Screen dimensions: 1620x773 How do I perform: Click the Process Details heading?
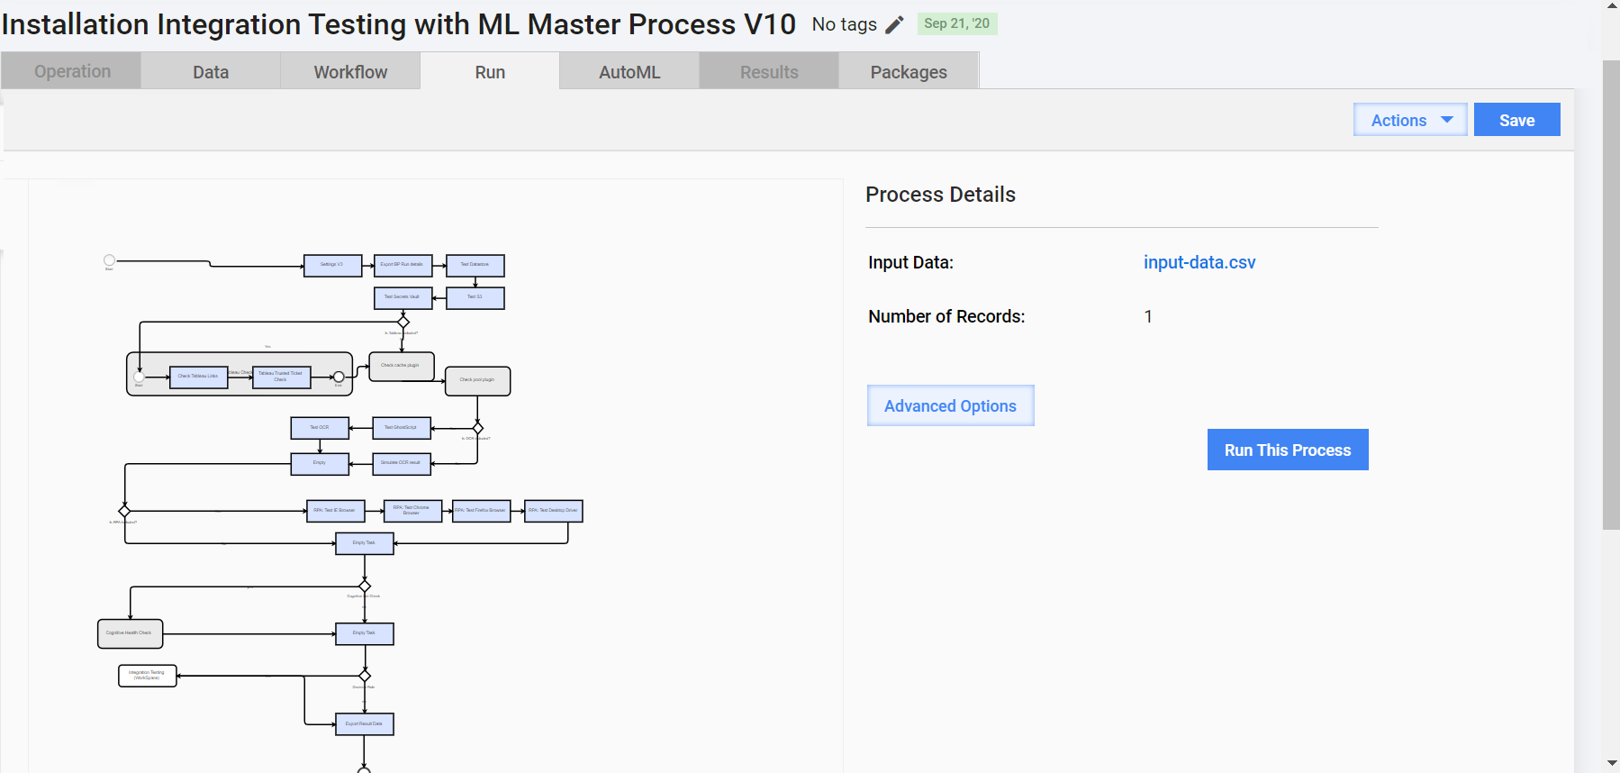[x=940, y=195]
